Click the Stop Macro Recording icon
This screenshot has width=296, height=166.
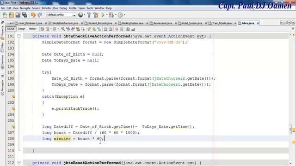click(x=122, y=29)
